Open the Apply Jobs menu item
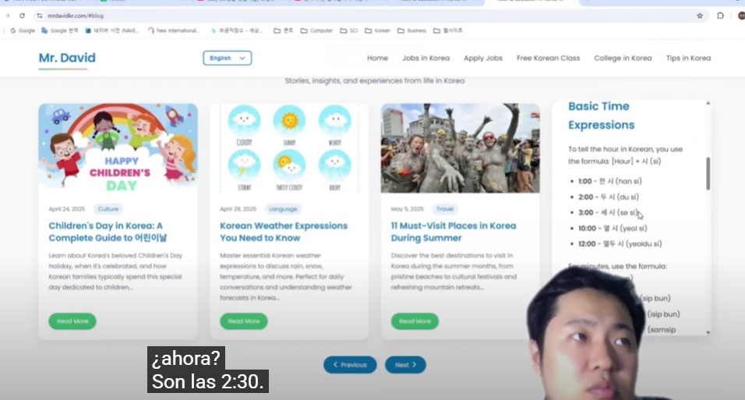The height and width of the screenshot is (400, 745). (482, 58)
